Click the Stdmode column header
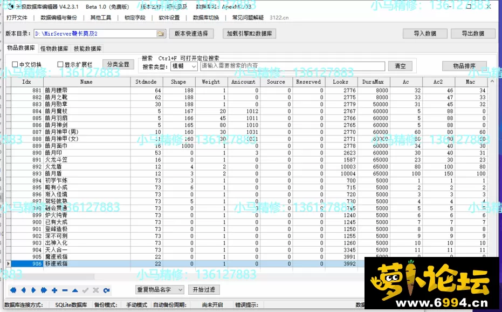Image resolution: width=502 pixels, height=312 pixels. (147, 82)
